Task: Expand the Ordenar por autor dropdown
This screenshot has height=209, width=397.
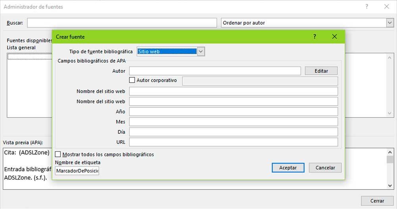Action: 389,23
